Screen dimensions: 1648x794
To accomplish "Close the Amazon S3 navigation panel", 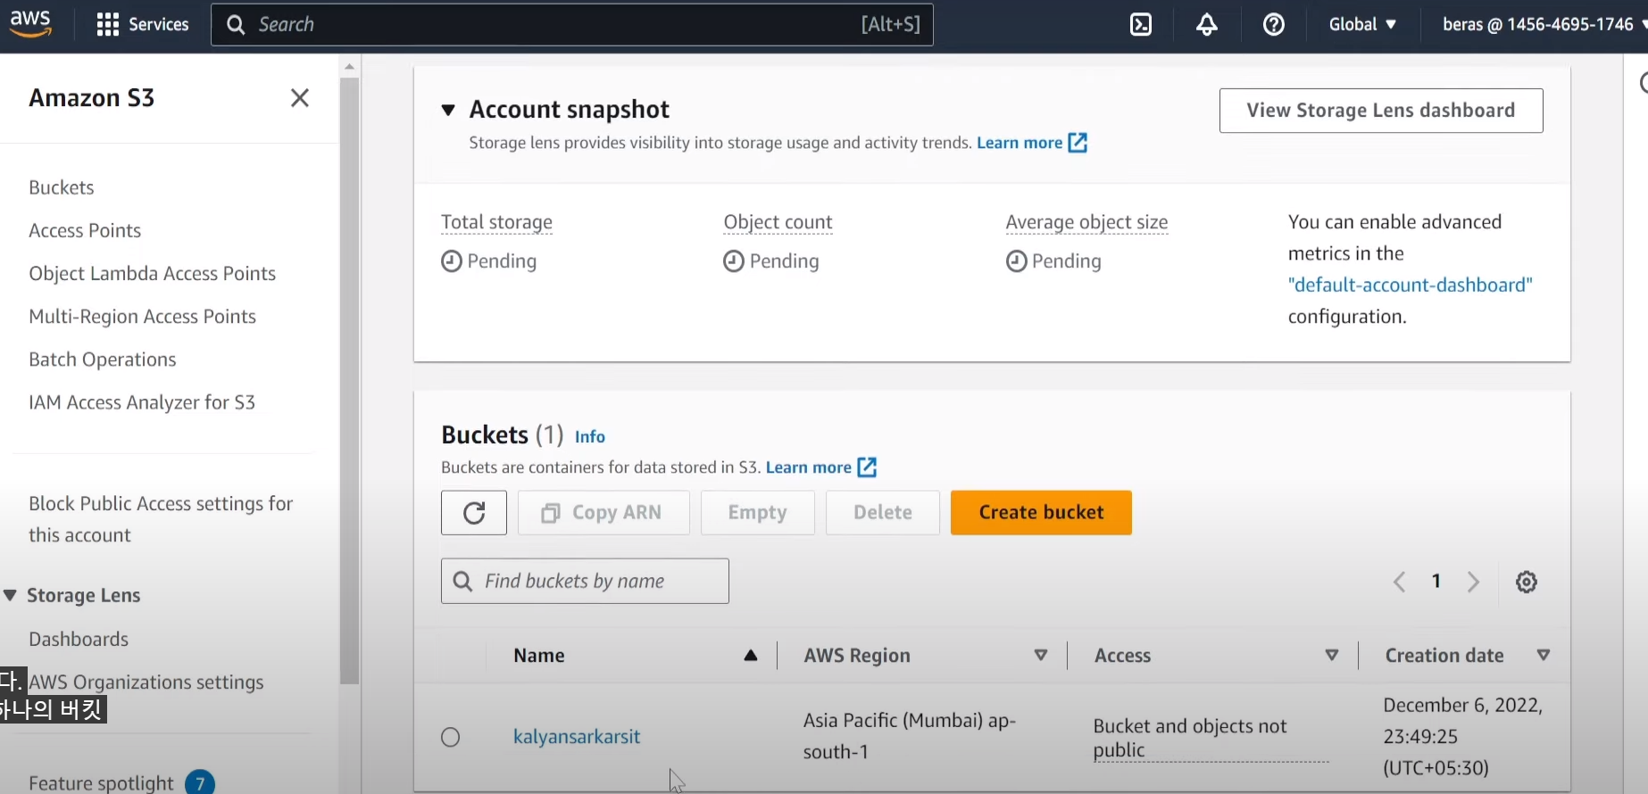I will point(300,97).
